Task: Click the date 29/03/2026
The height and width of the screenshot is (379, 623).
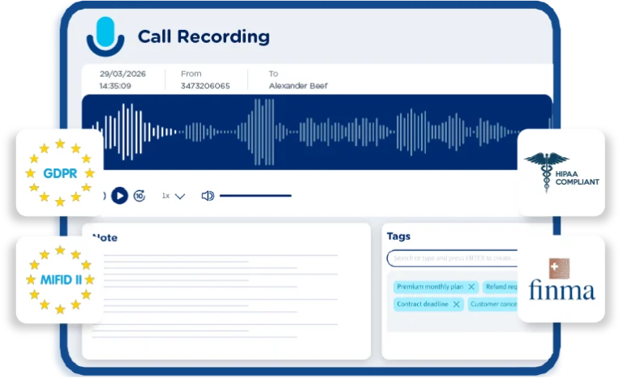Action: (x=122, y=74)
